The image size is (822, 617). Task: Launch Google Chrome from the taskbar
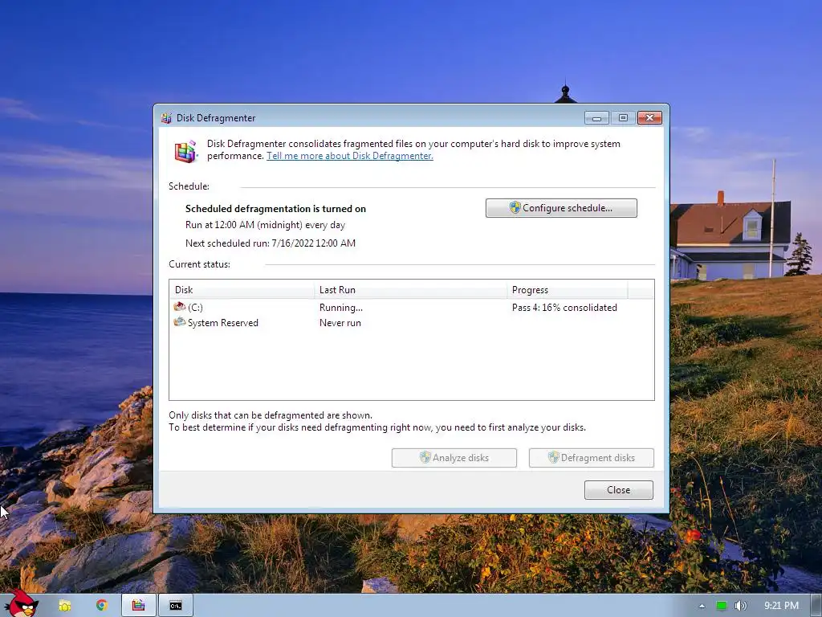pyautogui.click(x=102, y=606)
